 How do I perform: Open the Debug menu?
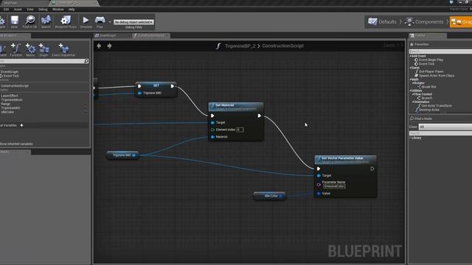(43, 10)
